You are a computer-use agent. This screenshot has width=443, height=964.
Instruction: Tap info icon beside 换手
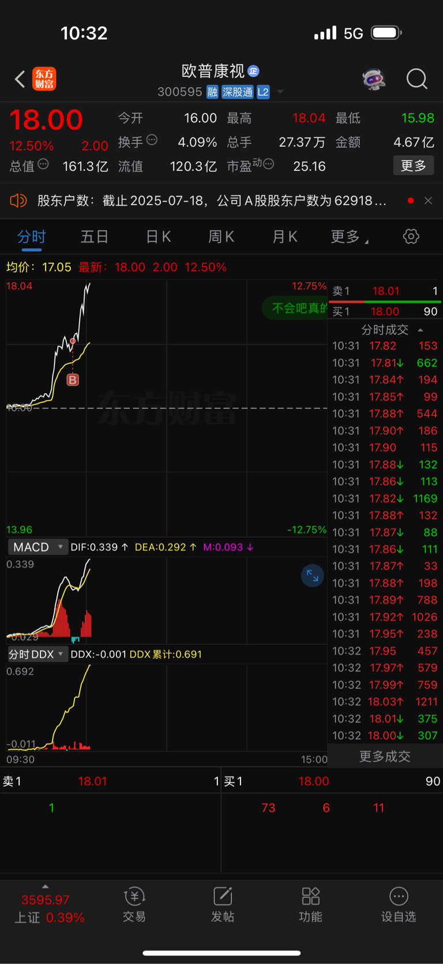(152, 140)
